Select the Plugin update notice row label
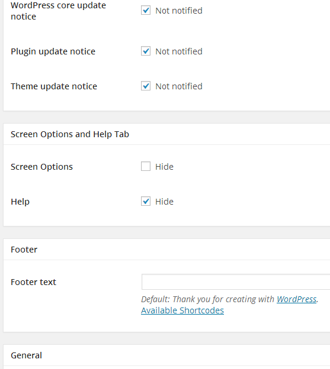330x369 pixels. coord(53,51)
